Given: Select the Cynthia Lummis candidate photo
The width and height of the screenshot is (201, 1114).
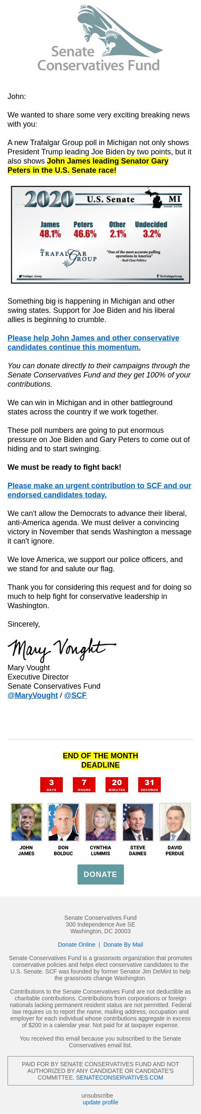Looking at the screenshot, I should point(100,822).
